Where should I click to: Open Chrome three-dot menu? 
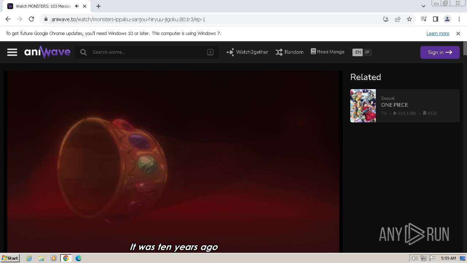(459, 19)
